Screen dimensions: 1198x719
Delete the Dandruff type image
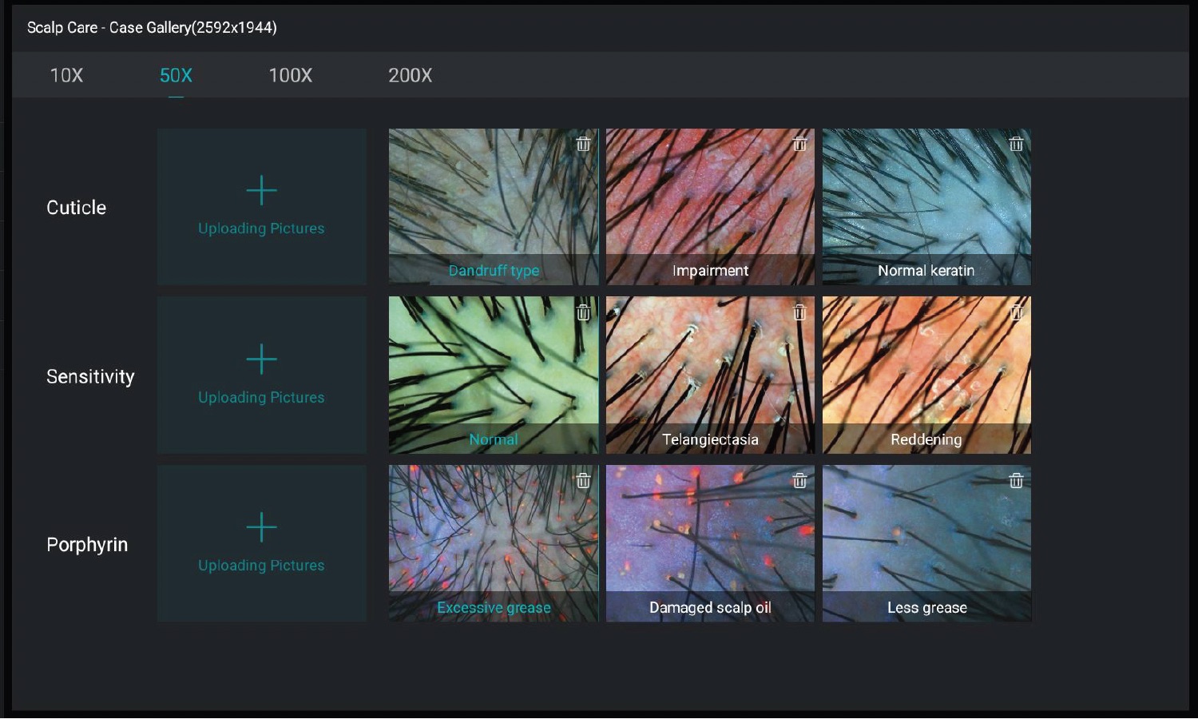583,145
